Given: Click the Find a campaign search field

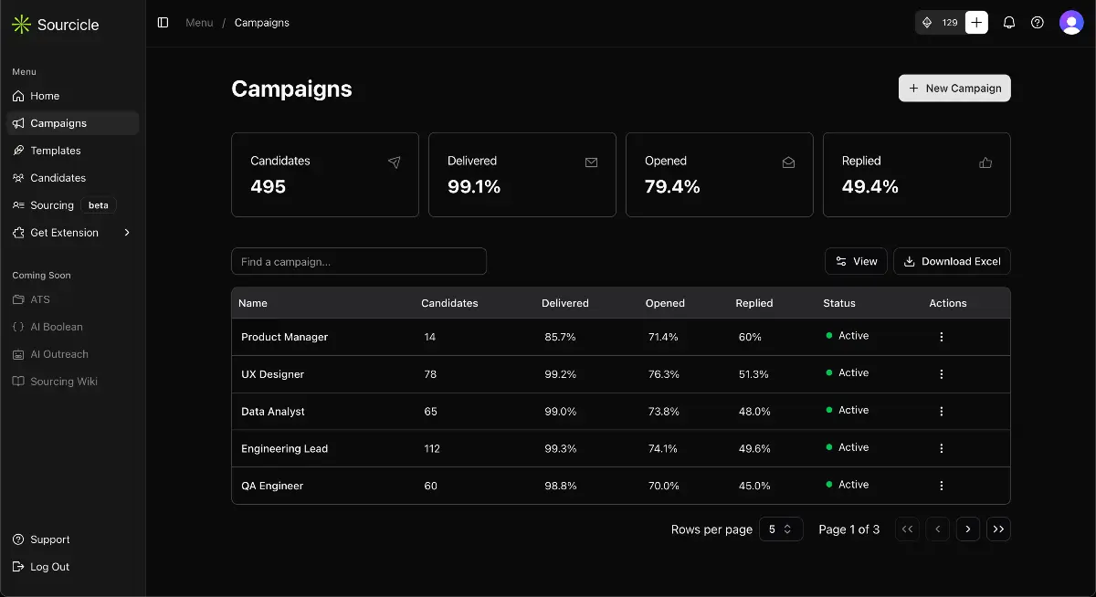Looking at the screenshot, I should [358, 261].
